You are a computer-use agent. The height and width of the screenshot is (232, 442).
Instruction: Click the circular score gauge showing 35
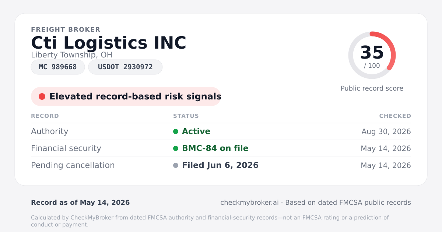pos(372,55)
